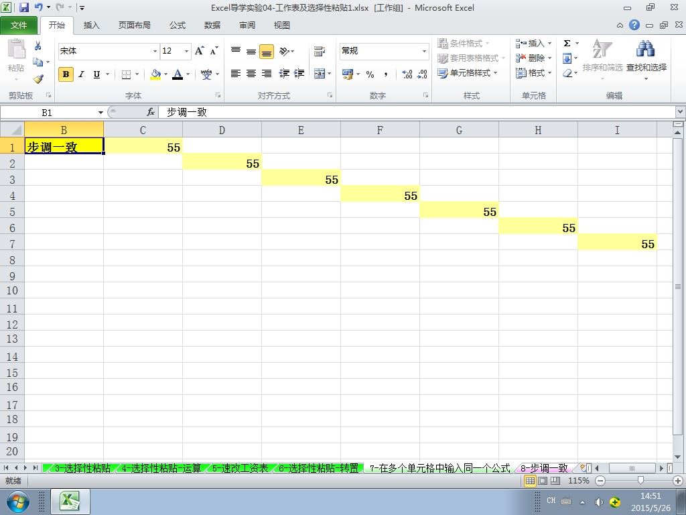
Task: Click decrease decimal icon
Action: pyautogui.click(x=422, y=74)
